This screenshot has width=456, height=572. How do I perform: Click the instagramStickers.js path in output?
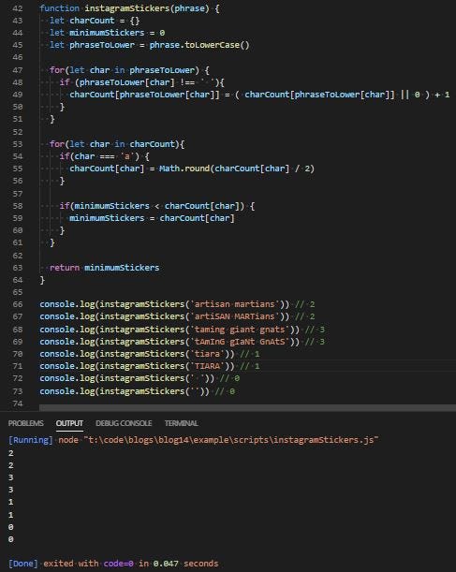[x=231, y=440]
